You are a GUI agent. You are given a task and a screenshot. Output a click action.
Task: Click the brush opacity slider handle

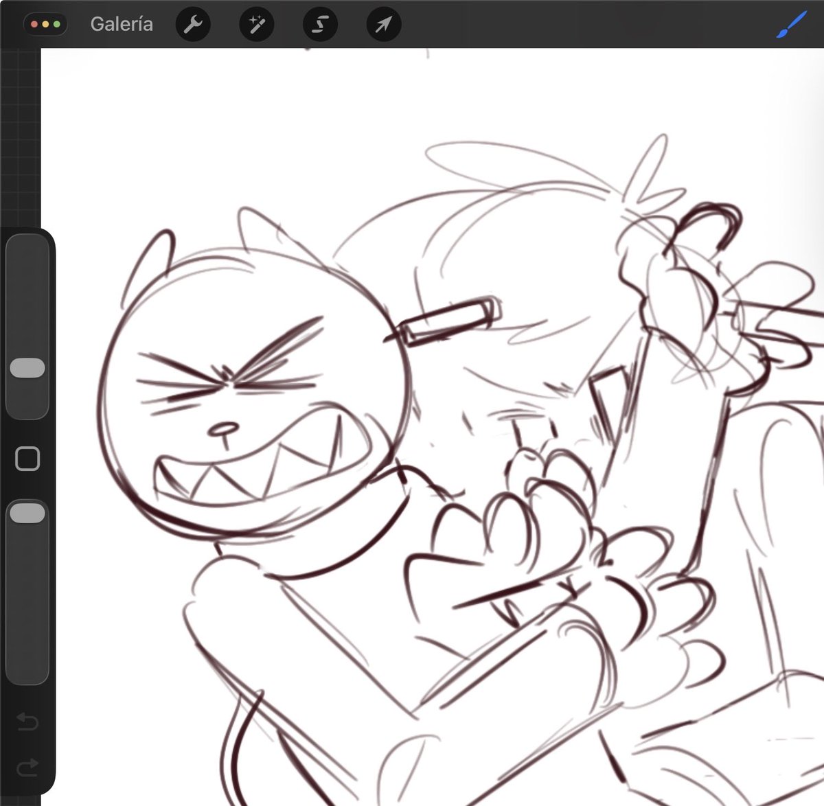[27, 512]
